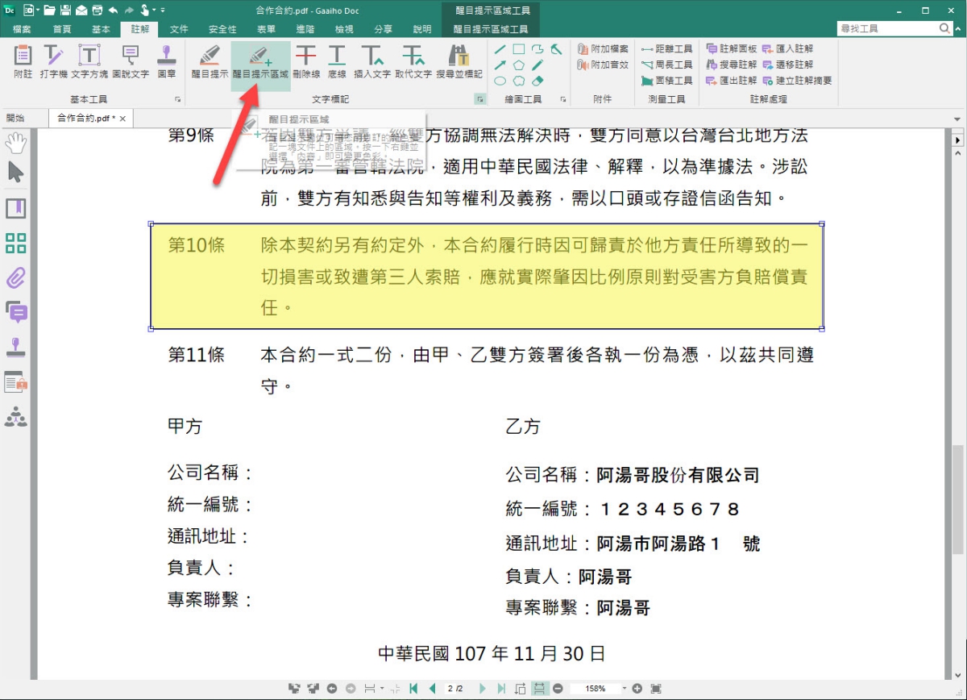Open the bookmarks panel in sidebar
The image size is (967, 700).
tap(15, 209)
